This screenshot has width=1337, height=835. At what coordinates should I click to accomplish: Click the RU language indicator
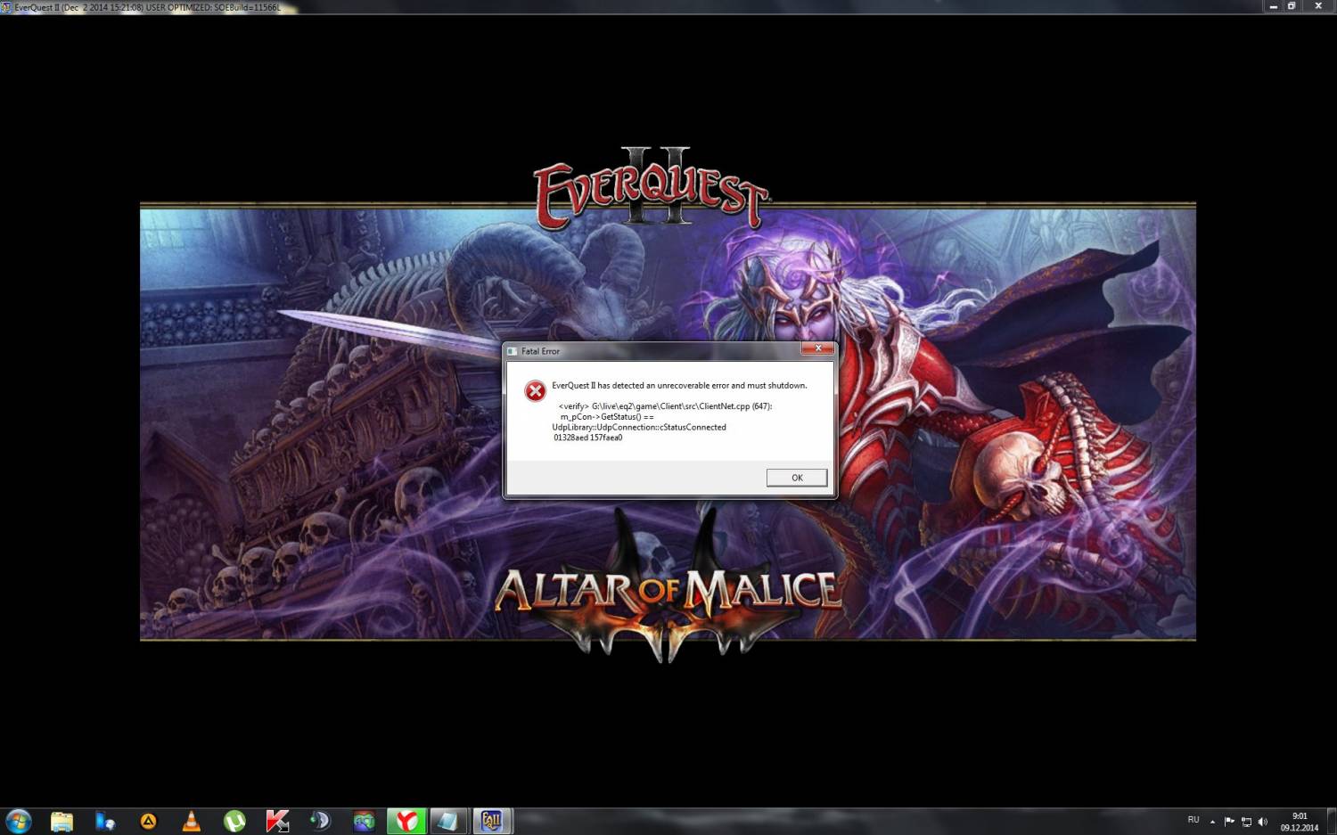click(1193, 820)
